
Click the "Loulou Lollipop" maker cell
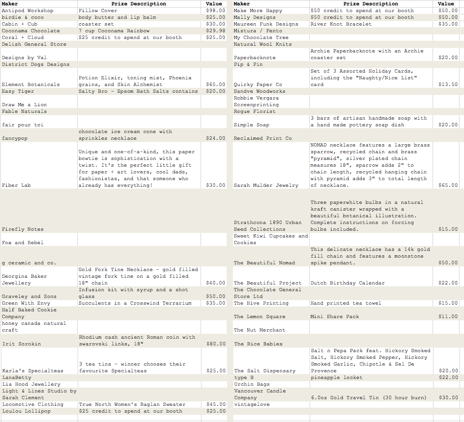point(39,411)
